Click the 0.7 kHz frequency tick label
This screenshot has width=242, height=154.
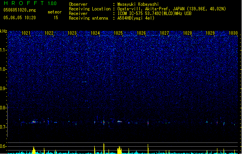(3, 127)
